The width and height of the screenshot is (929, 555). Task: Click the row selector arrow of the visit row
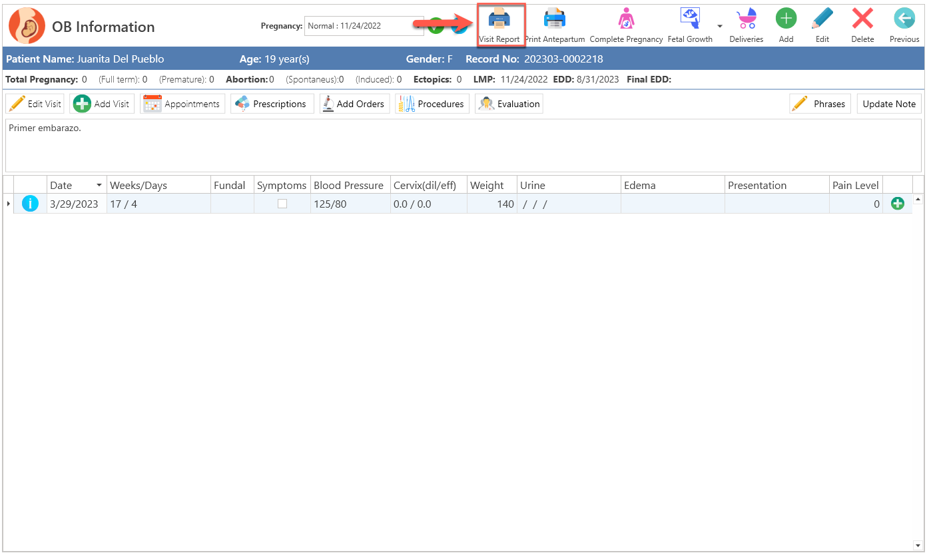tap(9, 204)
